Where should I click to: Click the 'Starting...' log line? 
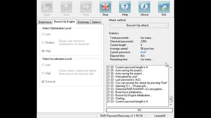116,98
